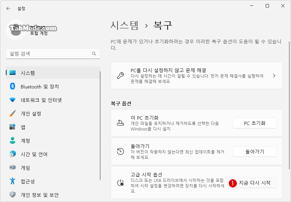Expand the troubleshoot without reset chevron
Image resolution: width=291 pixels, height=202 pixels.
274,76
